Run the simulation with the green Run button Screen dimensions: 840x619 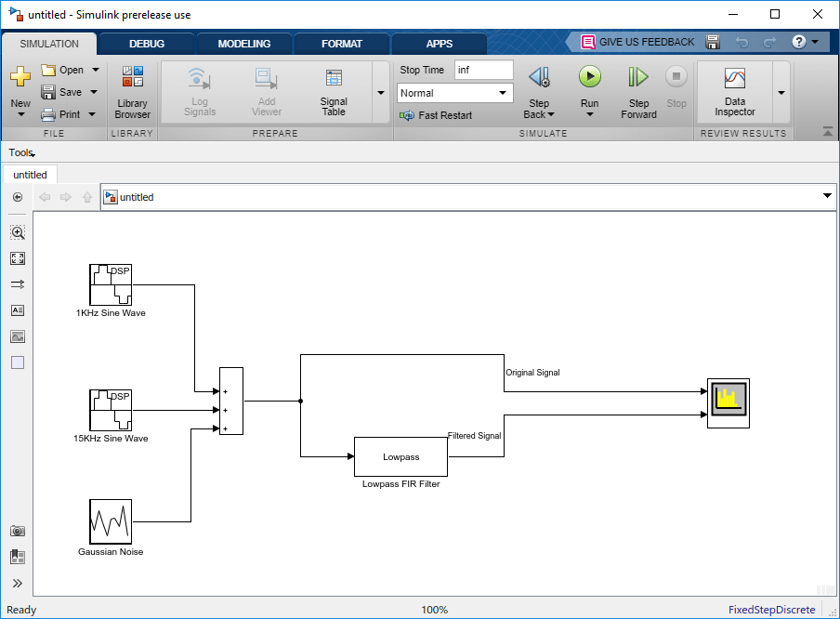click(x=590, y=76)
